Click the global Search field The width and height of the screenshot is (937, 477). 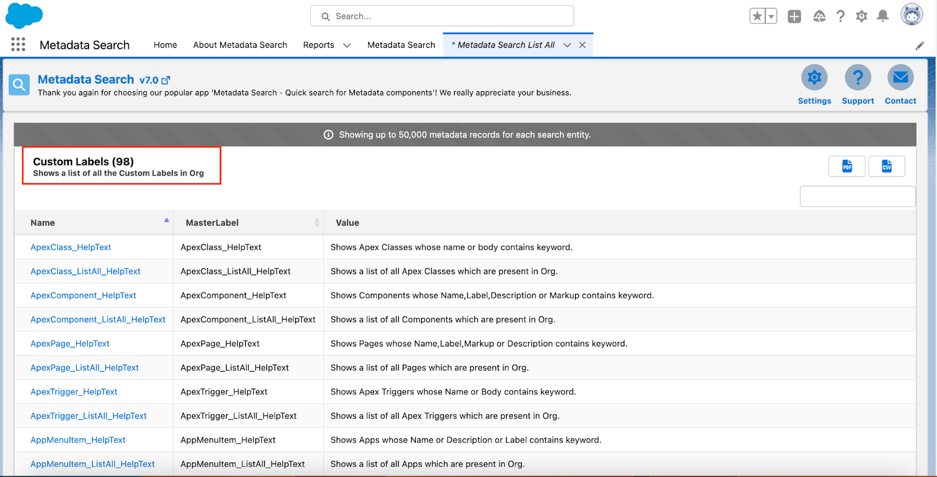click(x=442, y=16)
